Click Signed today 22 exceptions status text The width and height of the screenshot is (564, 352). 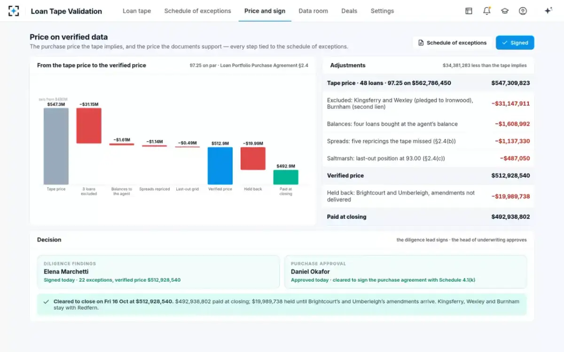coord(112,280)
